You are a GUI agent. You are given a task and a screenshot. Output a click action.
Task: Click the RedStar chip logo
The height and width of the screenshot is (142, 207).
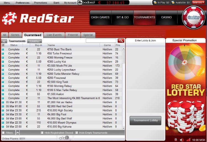pos(9,18)
